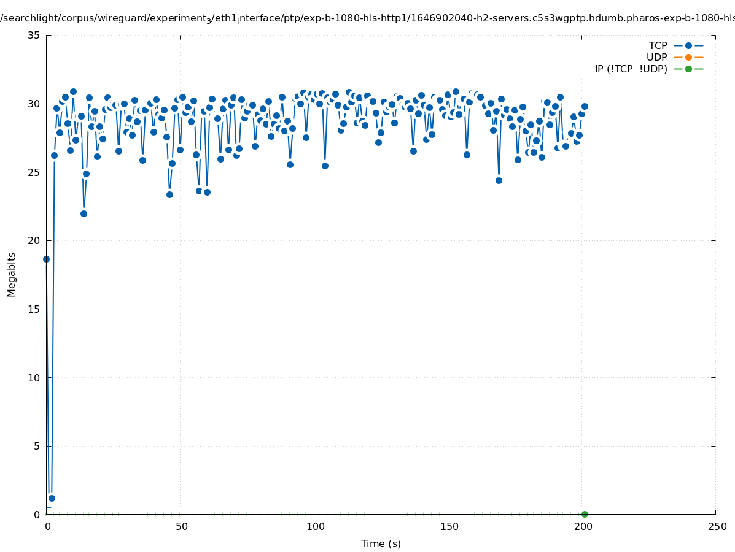Click the green data point at 200 seconds
Screen dimensions: 735x552
coord(585,514)
